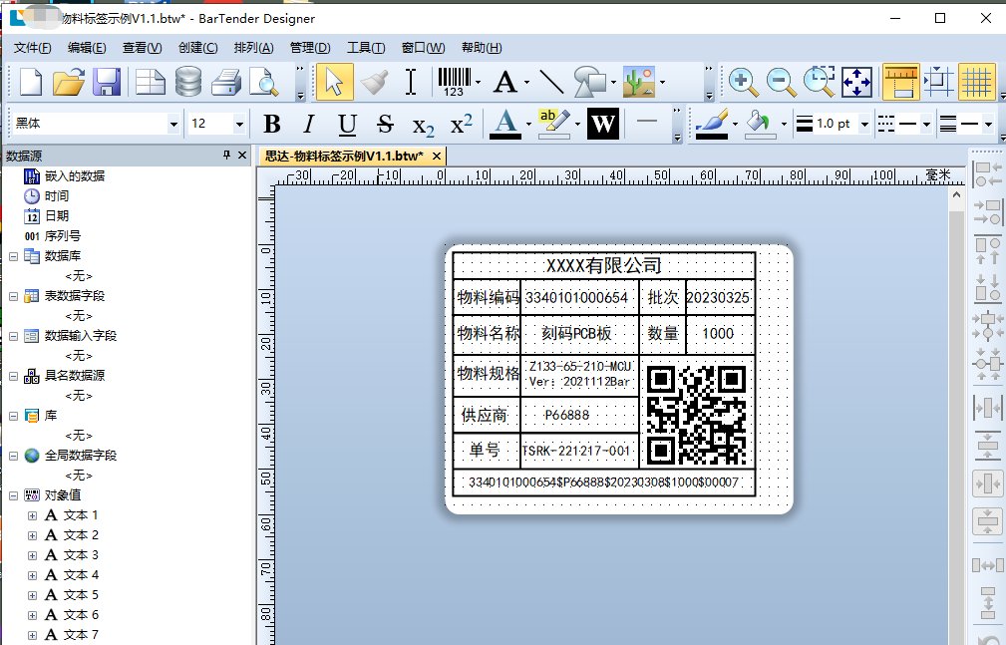Viewport: 1006px width, 645px height.
Task: Open the 编辑 menu
Action: (87, 48)
